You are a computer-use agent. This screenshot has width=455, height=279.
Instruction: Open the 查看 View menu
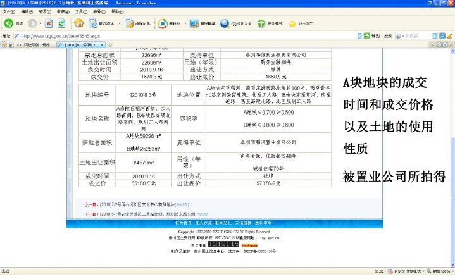pos(45,11)
